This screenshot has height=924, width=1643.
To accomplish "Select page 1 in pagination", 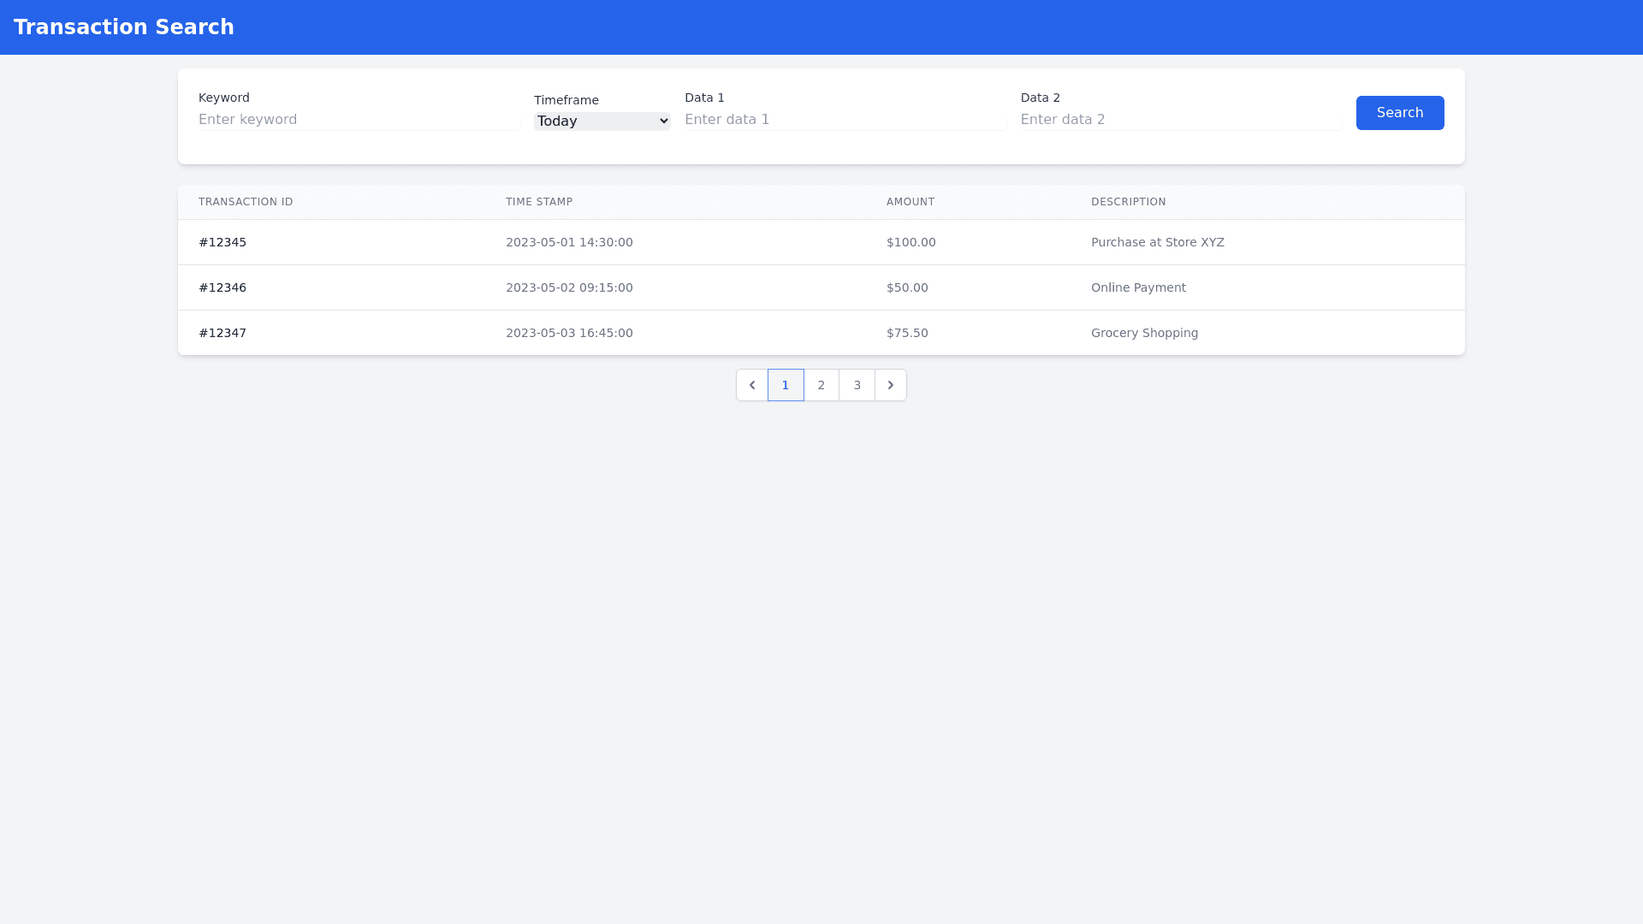I will point(786,385).
